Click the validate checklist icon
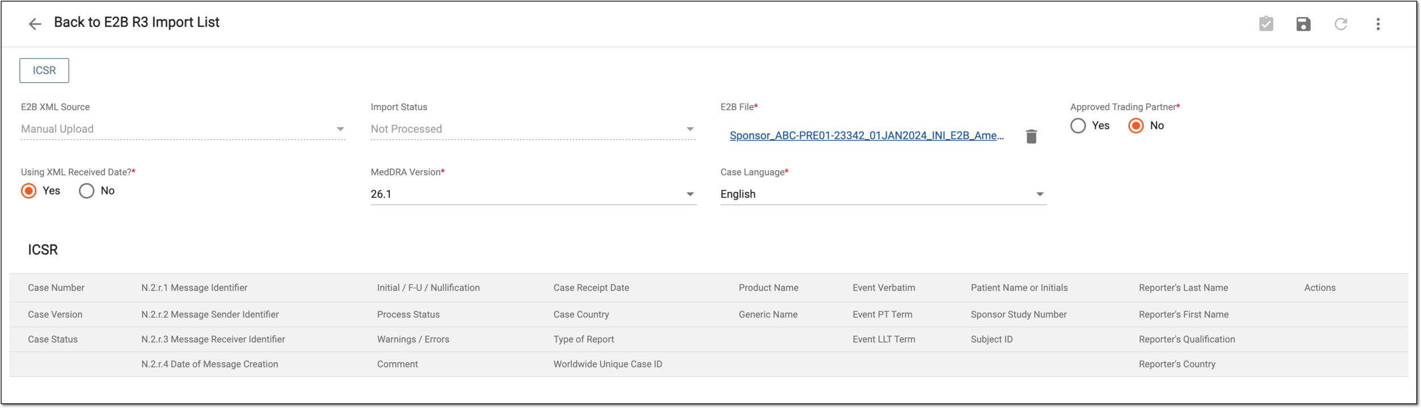 pos(1266,24)
